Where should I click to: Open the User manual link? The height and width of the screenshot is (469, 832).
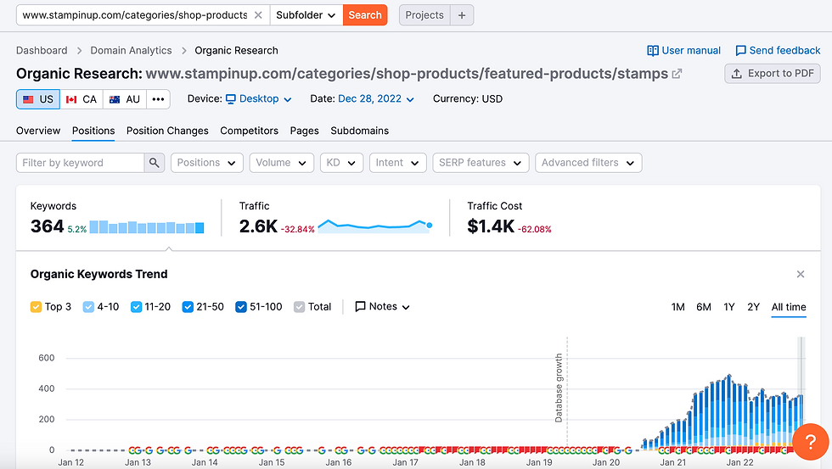[684, 50]
